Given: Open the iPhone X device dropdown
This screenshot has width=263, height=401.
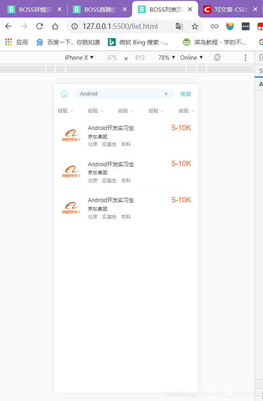Looking at the screenshot, I should pyautogui.click(x=79, y=58).
